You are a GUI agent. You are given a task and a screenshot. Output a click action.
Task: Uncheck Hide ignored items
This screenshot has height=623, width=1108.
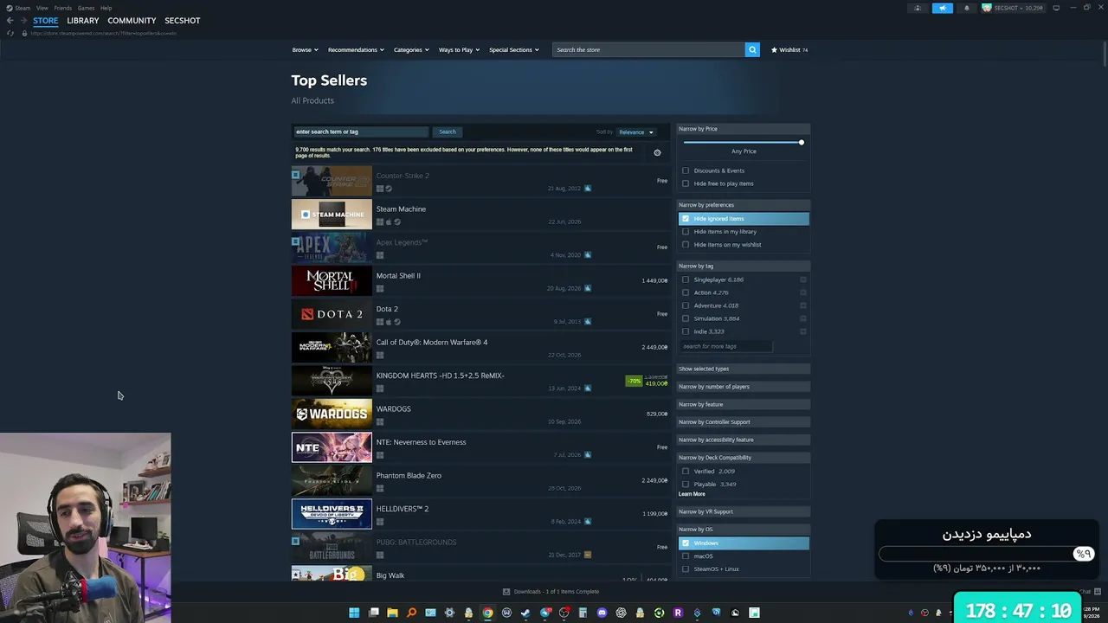tap(686, 219)
